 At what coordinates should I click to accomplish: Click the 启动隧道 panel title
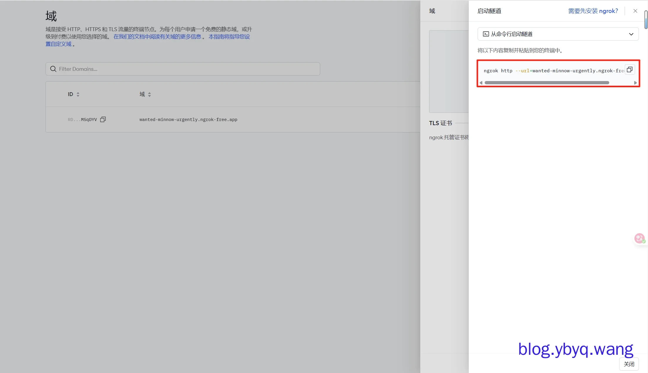click(x=489, y=11)
